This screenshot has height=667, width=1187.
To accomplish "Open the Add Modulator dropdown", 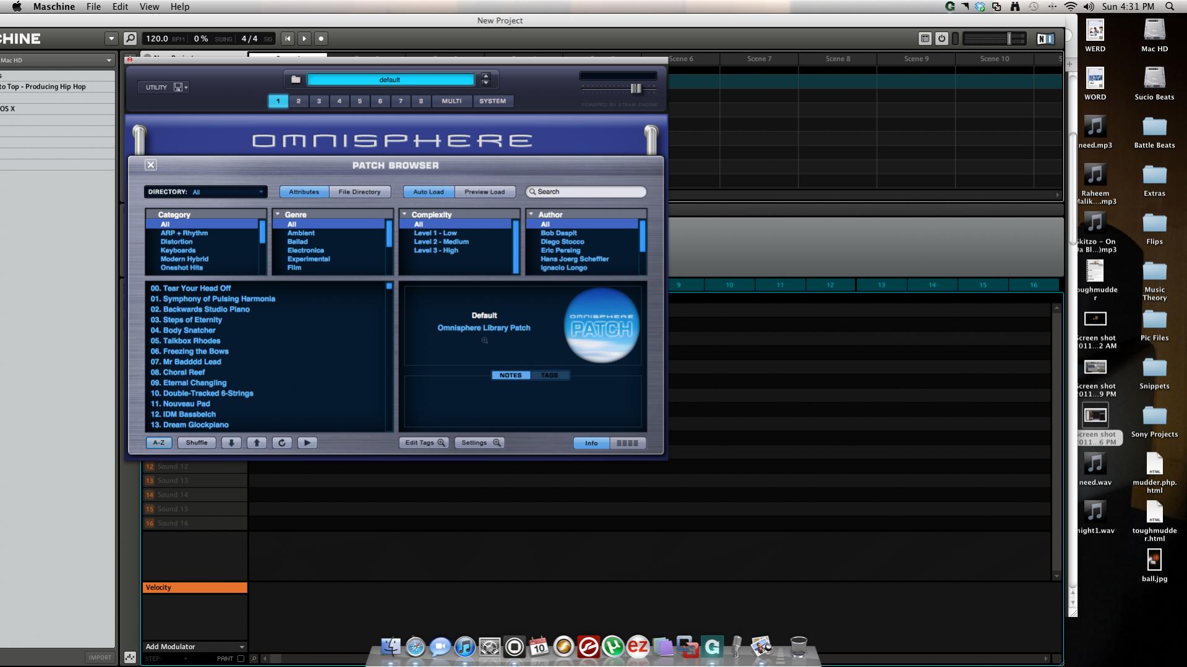I will tap(195, 647).
